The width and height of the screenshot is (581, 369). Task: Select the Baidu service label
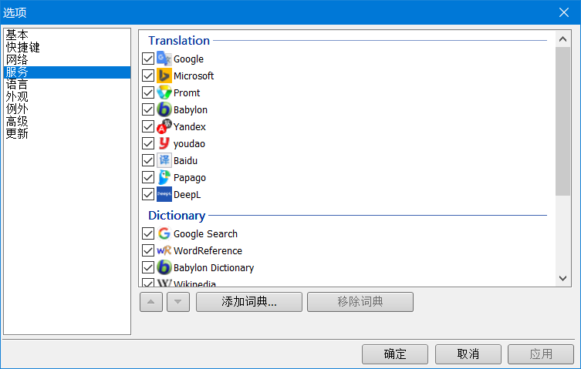tap(185, 161)
